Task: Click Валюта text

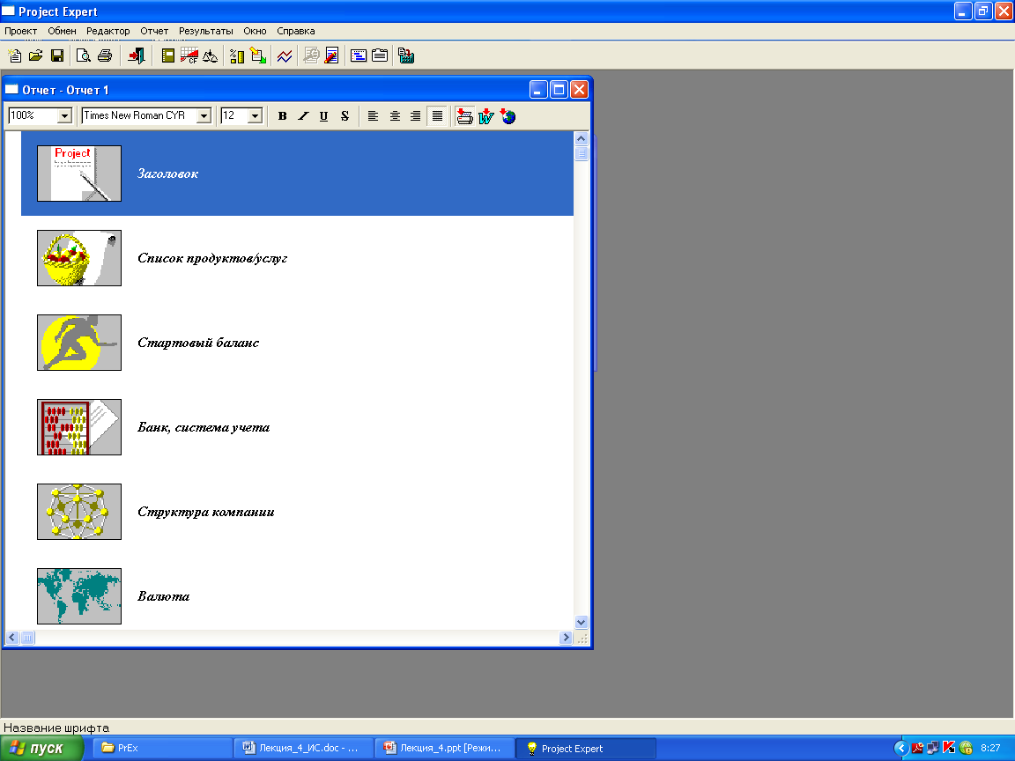Action: coord(163,596)
